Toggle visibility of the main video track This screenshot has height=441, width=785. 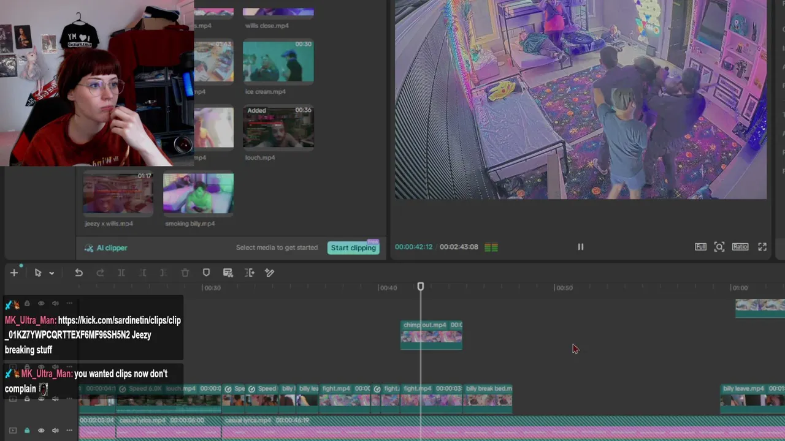(x=41, y=399)
